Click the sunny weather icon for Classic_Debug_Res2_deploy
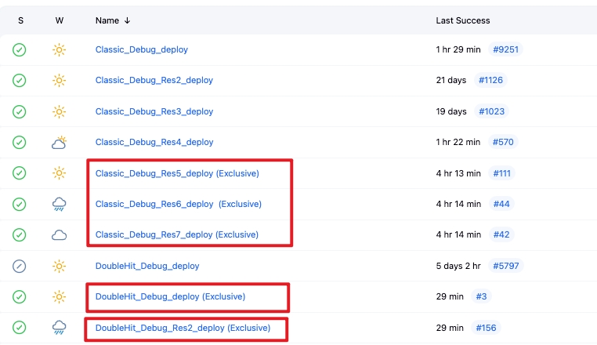Screen dimensions: 597x345 click(x=60, y=80)
